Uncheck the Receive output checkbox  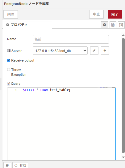click(x=9, y=60)
